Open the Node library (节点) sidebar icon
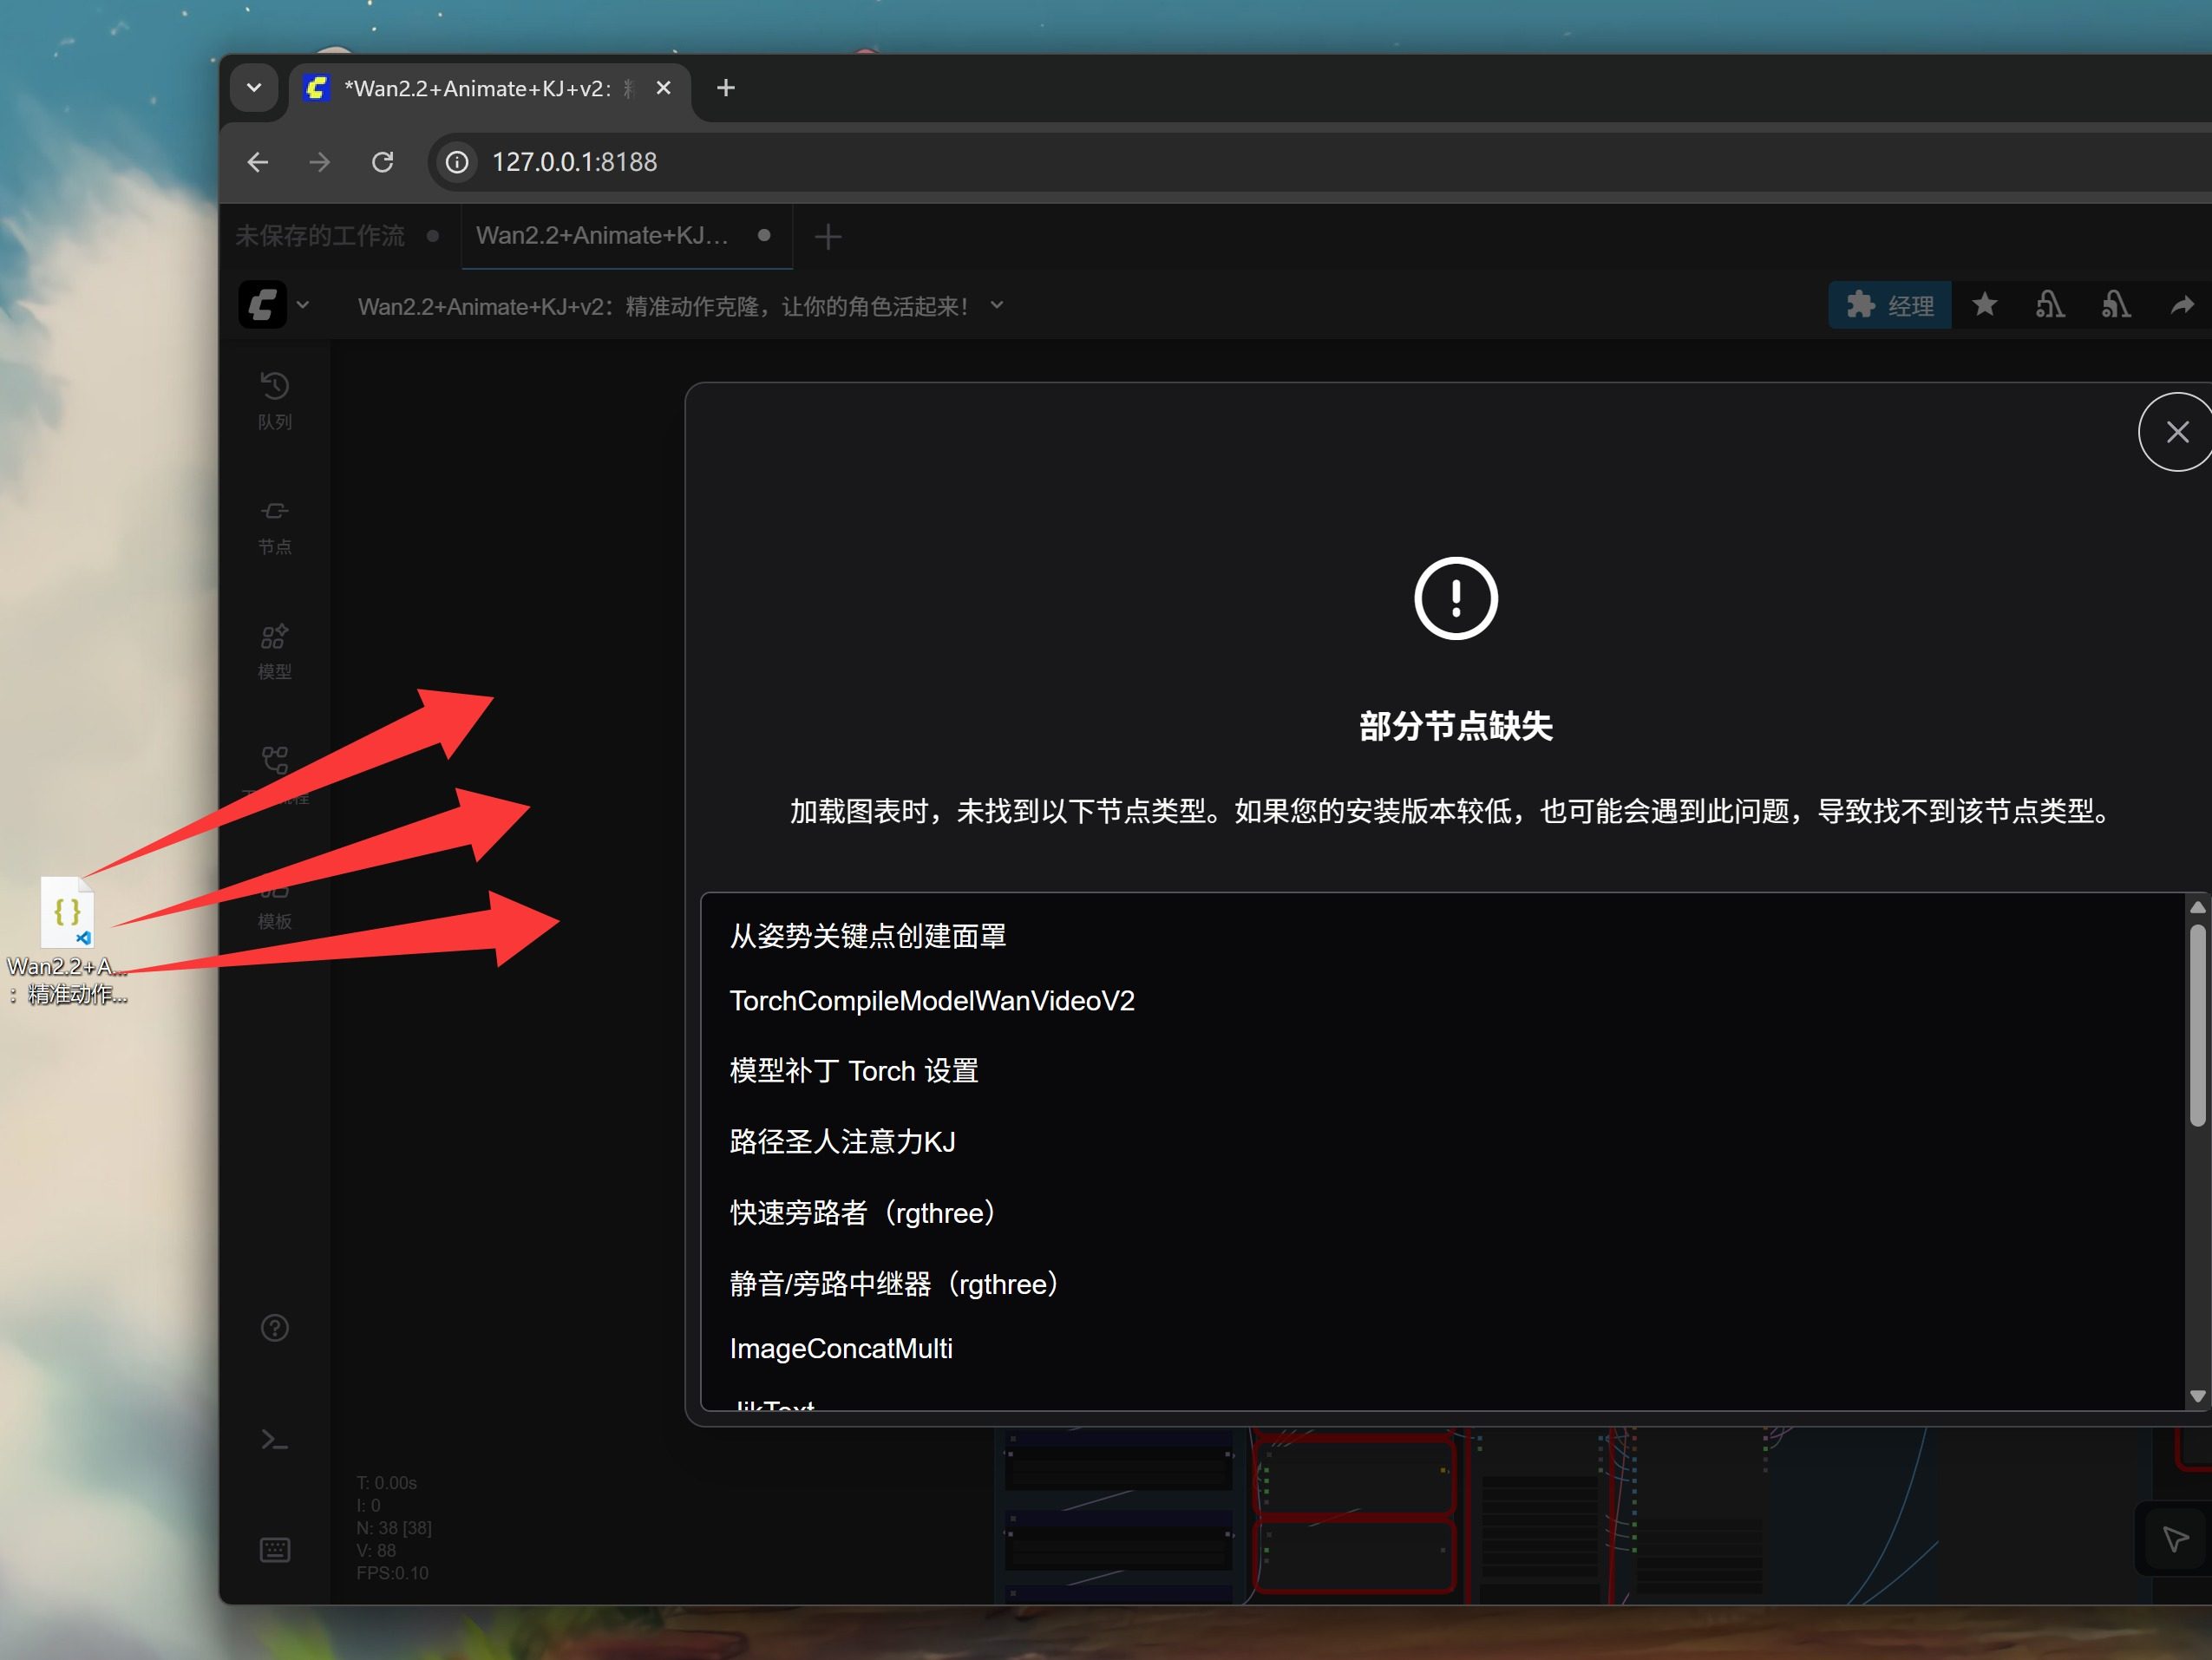Screen dimensions: 2212x1660 point(274,525)
